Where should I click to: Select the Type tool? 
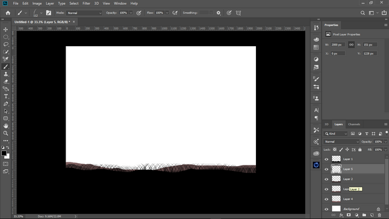tap(5, 96)
